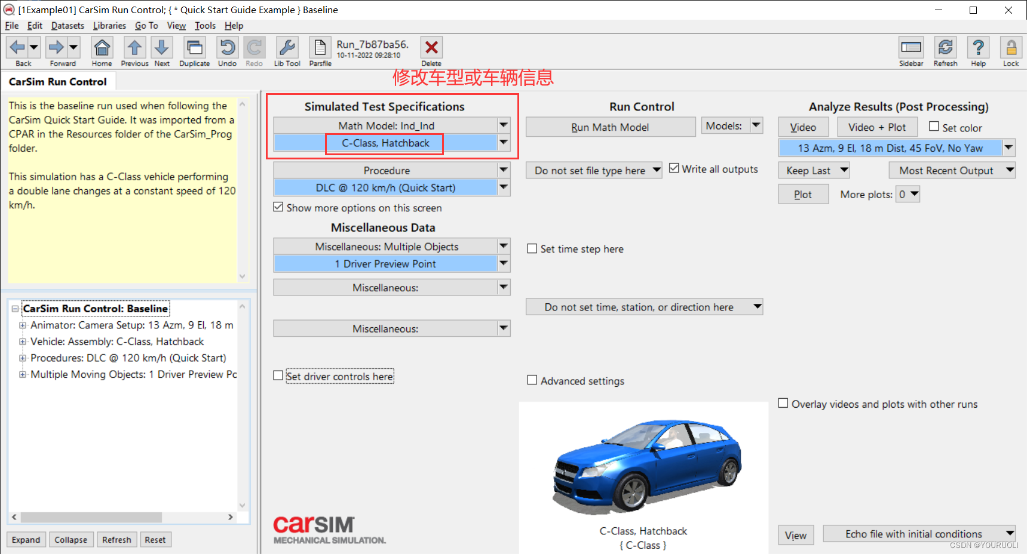
Task: Switch to the CarSim Run Control tab
Action: pos(59,81)
